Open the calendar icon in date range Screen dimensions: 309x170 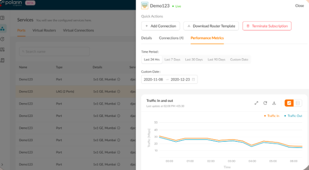coord(193,79)
